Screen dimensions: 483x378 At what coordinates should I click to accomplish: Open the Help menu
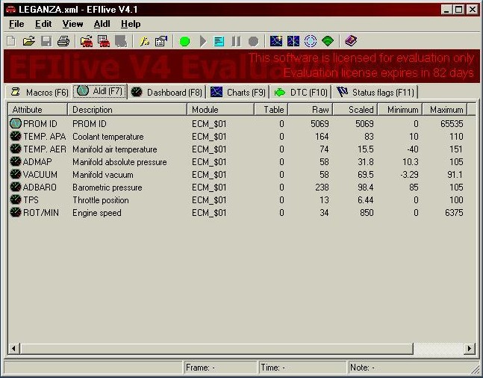coord(131,24)
